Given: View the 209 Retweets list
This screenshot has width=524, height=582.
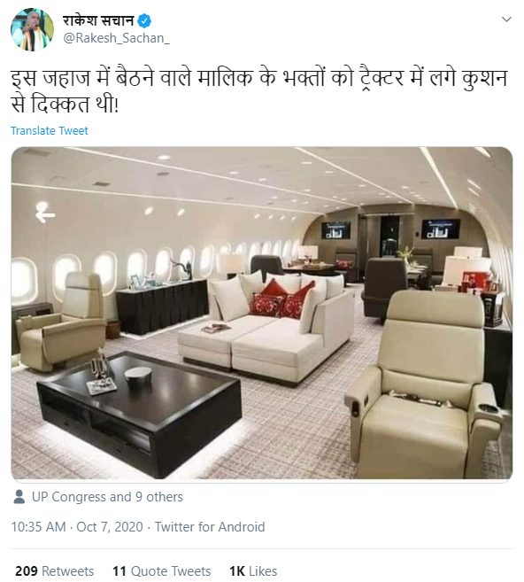Looking at the screenshot, I should click(x=55, y=570).
